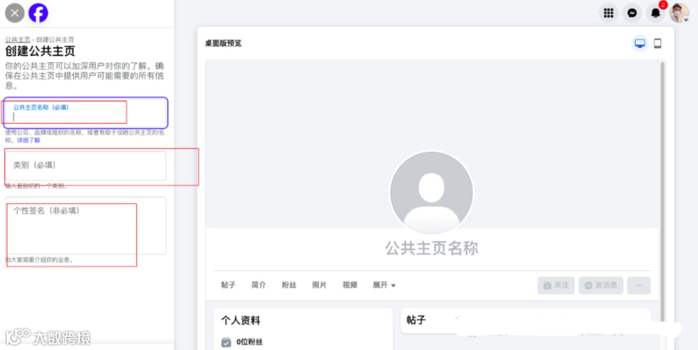Click the 发消息 button

click(x=601, y=285)
